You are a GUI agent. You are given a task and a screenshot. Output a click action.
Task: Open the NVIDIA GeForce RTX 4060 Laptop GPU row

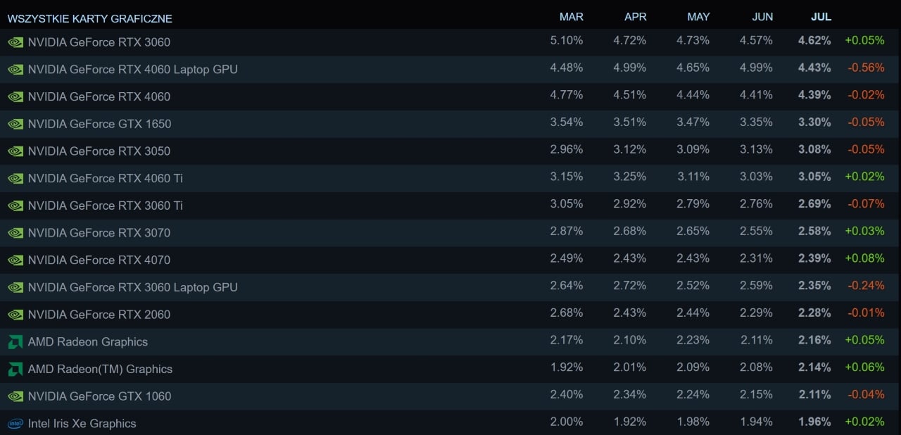(450, 69)
